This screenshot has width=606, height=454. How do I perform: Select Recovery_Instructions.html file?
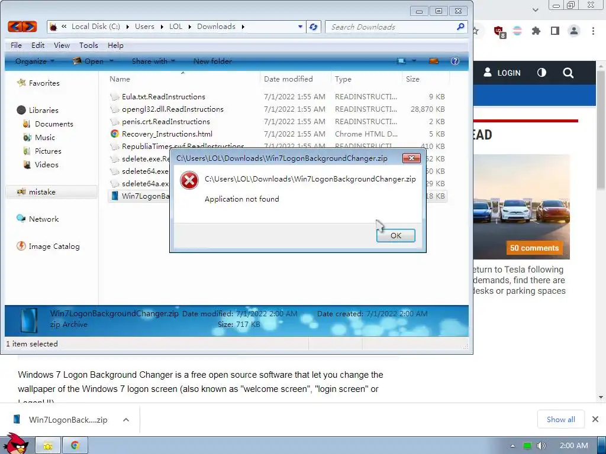pos(167,134)
